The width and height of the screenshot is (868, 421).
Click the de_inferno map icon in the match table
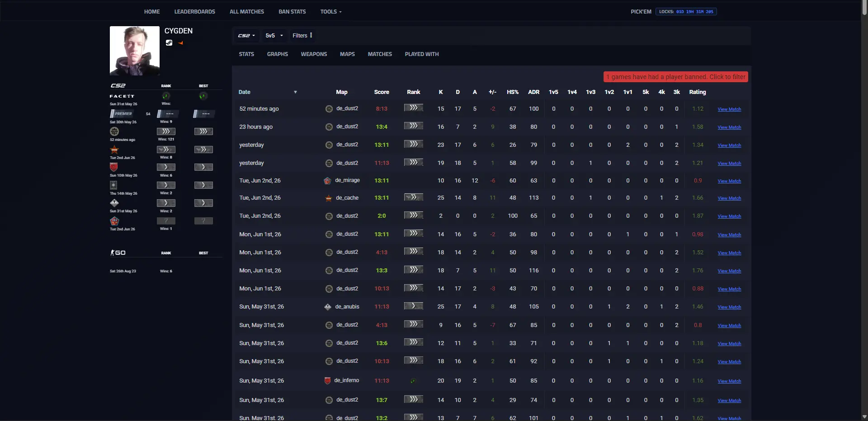pos(327,381)
